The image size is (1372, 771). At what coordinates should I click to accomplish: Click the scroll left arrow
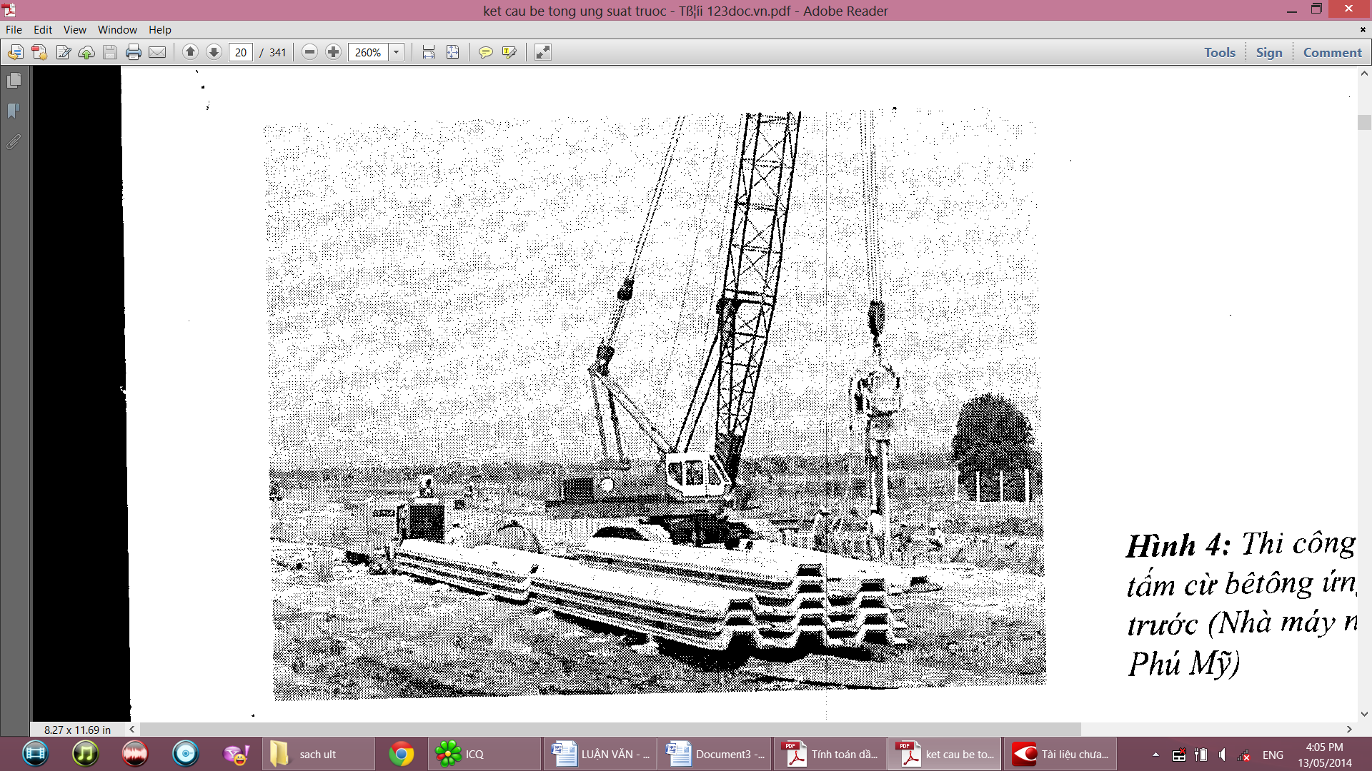tap(132, 729)
